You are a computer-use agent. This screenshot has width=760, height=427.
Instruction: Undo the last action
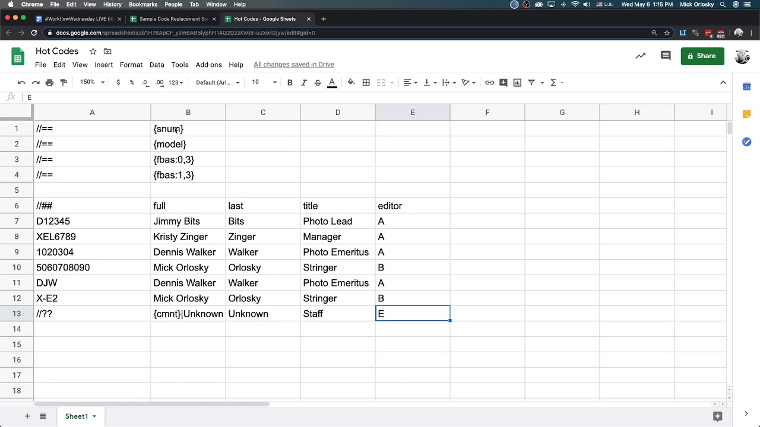pos(22,82)
